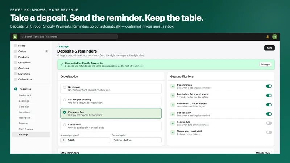
Task: Click the Amount per guest field
Action: pos(85,140)
